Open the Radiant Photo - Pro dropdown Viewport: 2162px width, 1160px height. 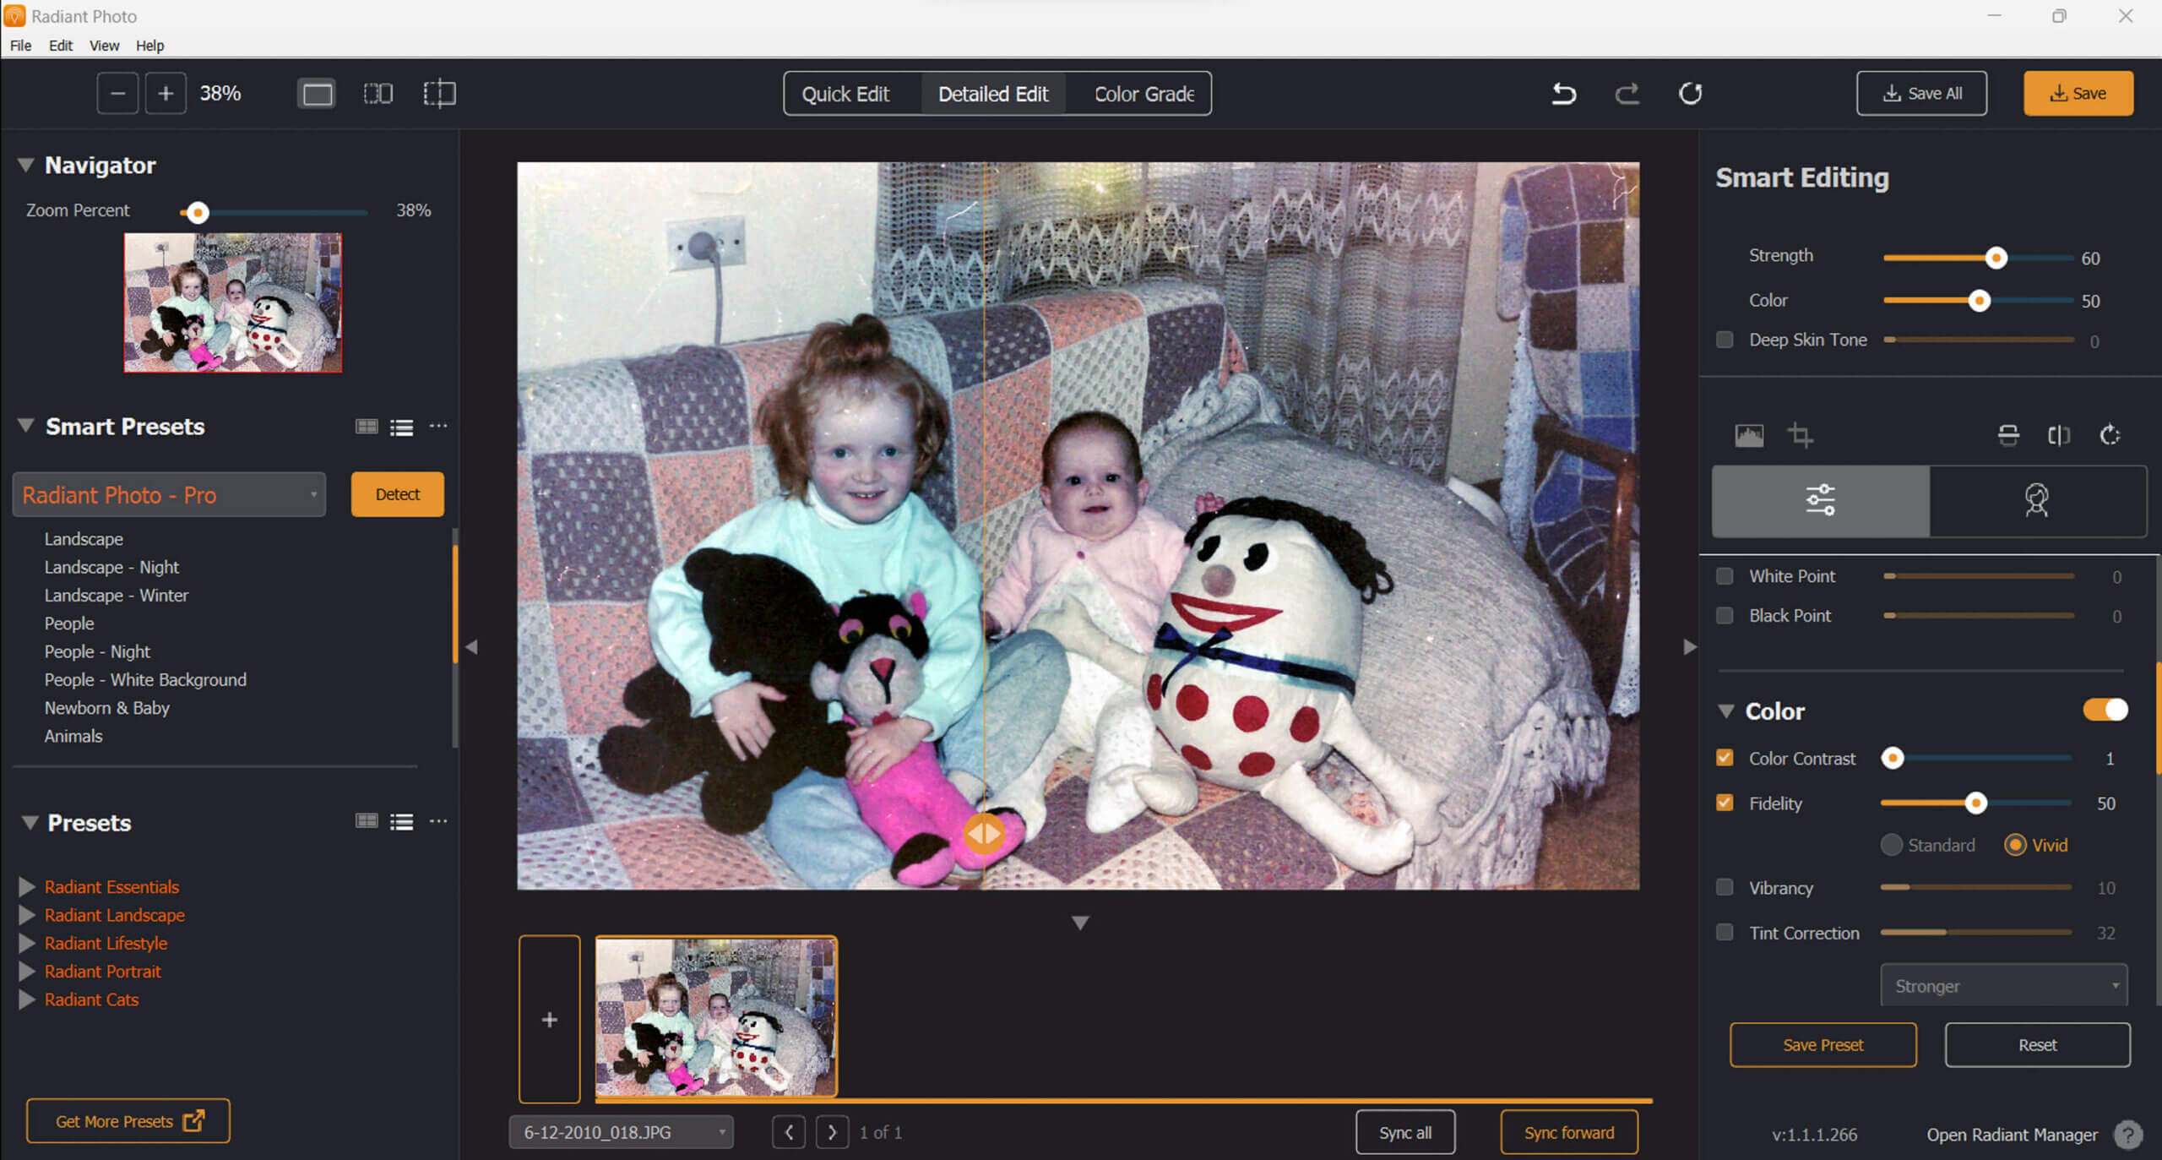click(x=169, y=494)
